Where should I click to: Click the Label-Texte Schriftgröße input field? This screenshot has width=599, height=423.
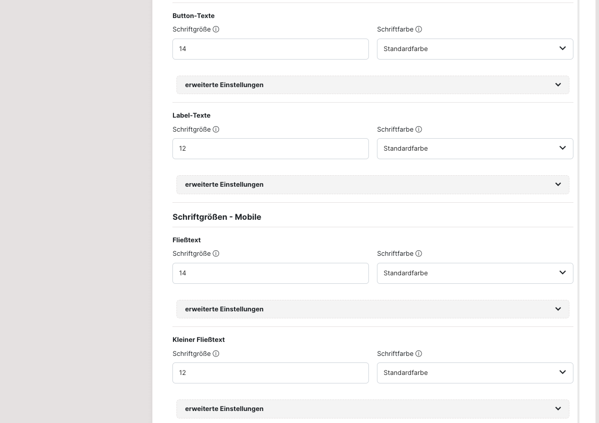[x=270, y=149]
